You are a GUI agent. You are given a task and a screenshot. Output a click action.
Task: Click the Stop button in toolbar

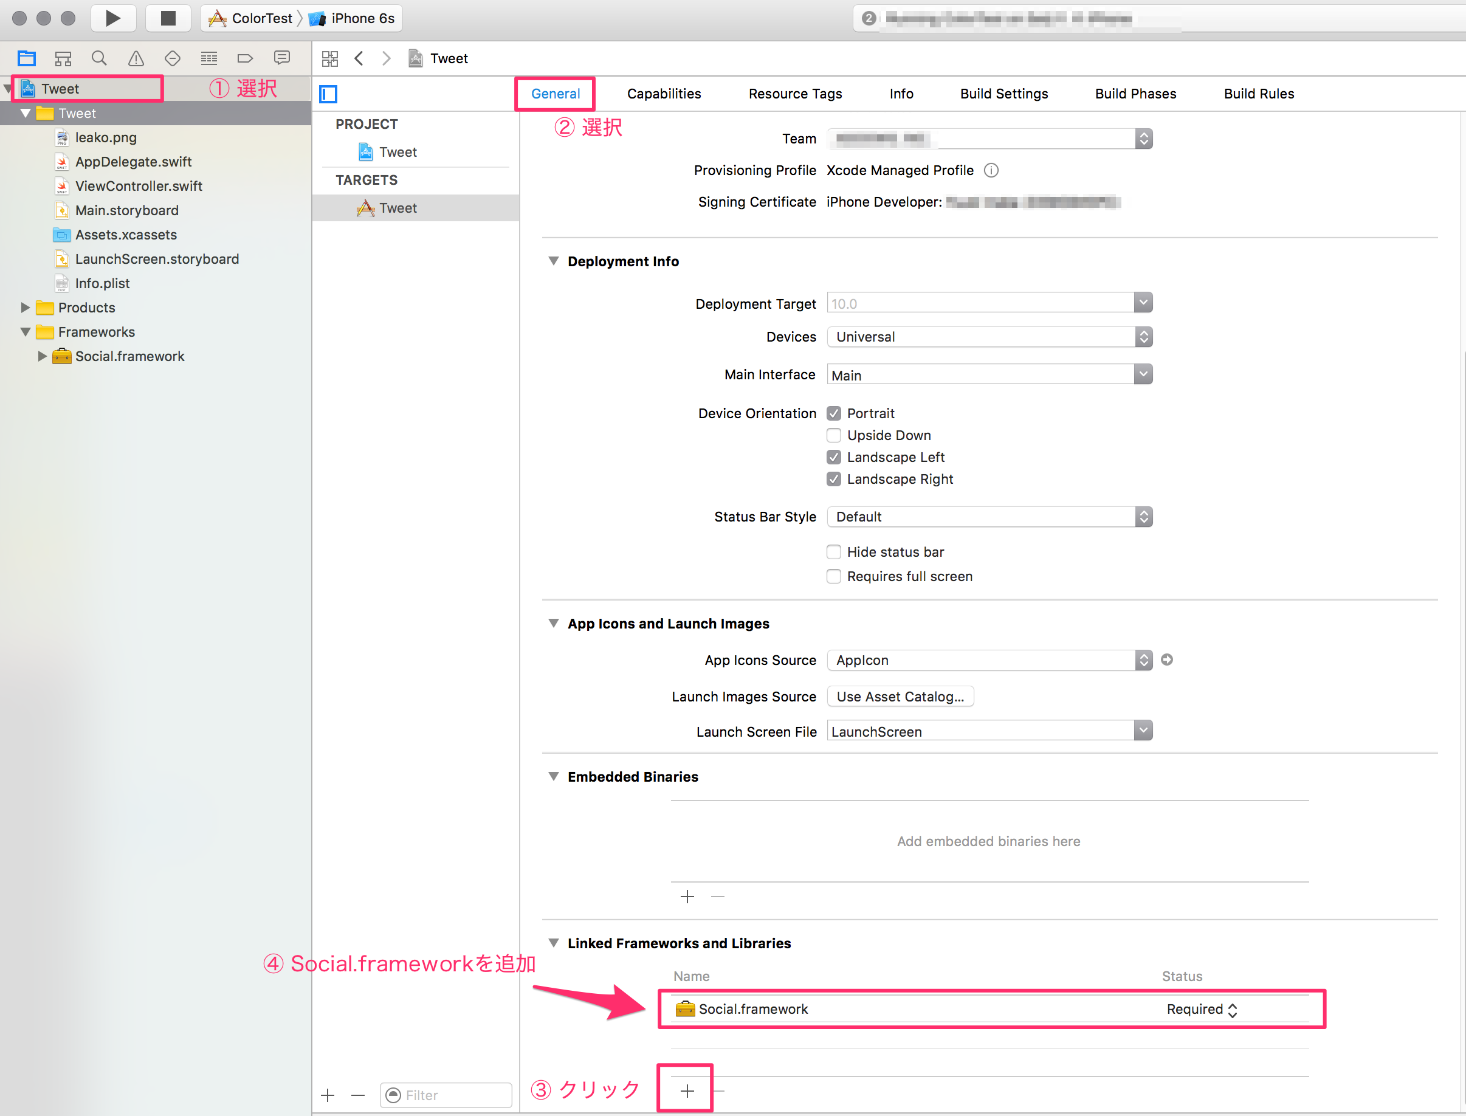click(168, 18)
